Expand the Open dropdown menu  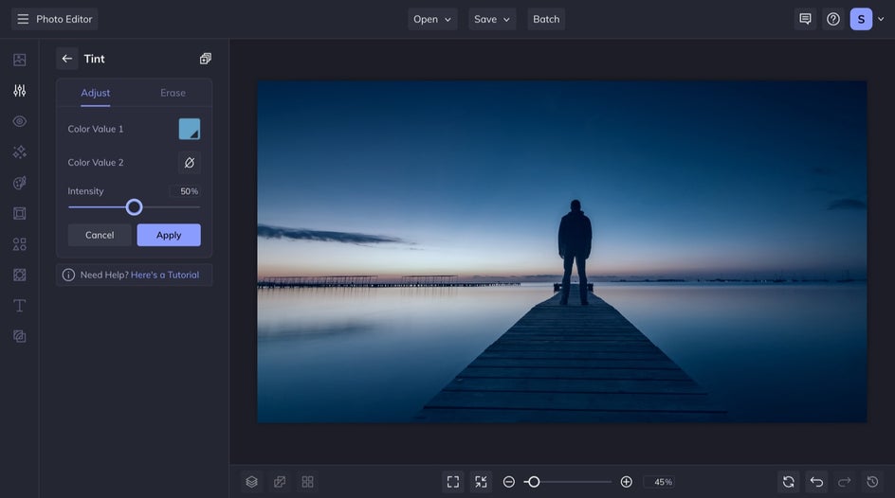pos(432,19)
